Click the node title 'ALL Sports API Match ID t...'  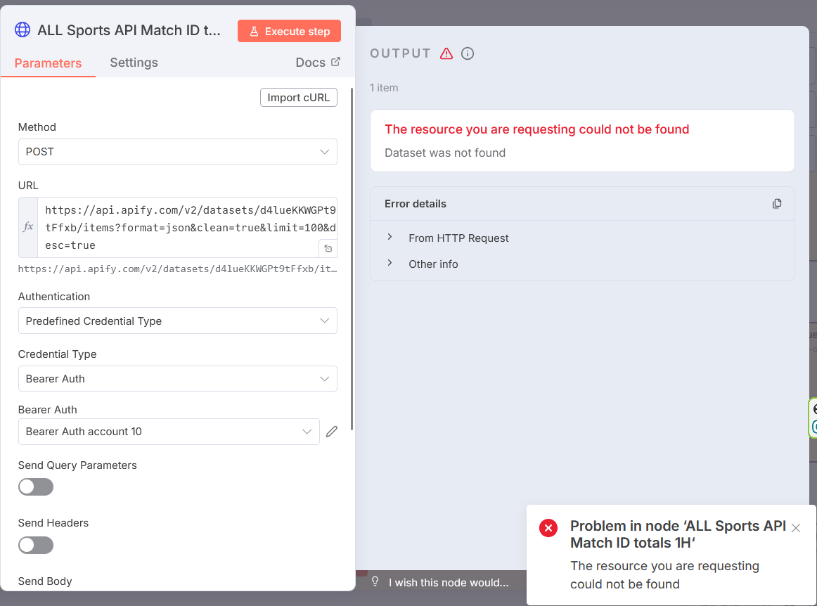pyautogui.click(x=129, y=30)
